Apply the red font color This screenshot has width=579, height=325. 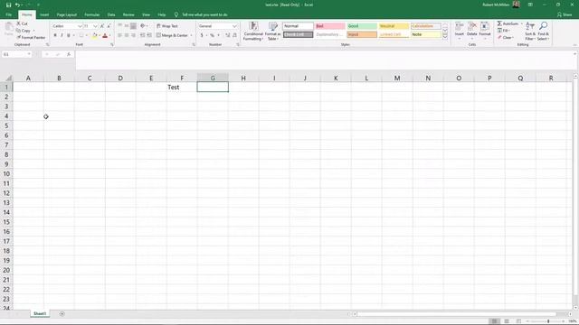coord(105,35)
